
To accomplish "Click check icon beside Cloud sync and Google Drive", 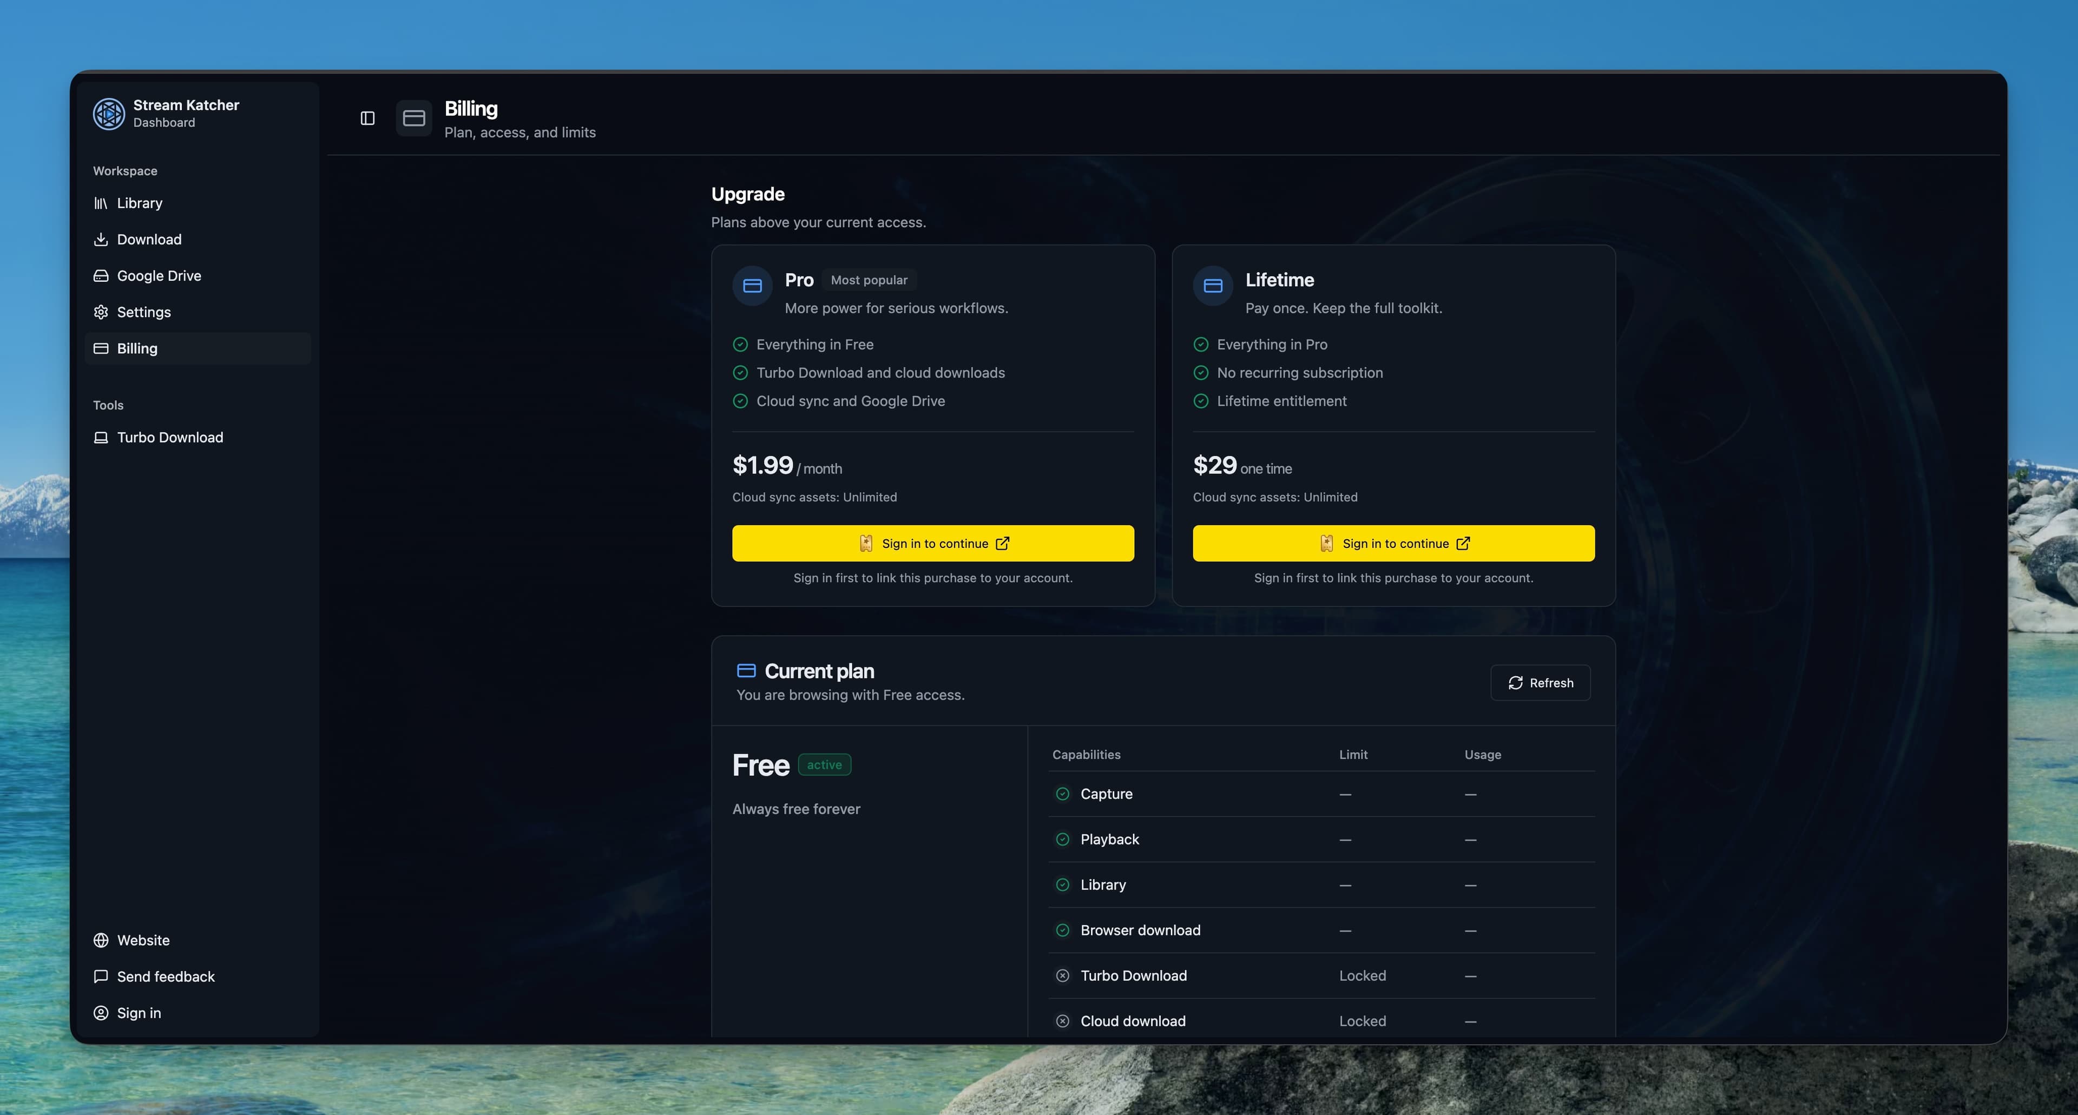I will tap(740, 401).
